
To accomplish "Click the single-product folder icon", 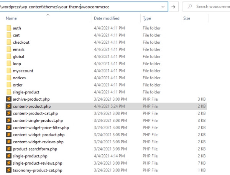I will click(9, 92).
